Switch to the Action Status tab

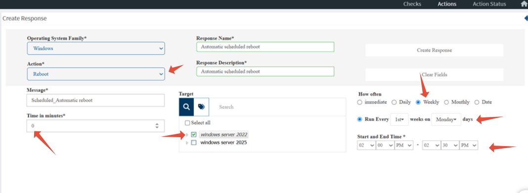click(489, 4)
